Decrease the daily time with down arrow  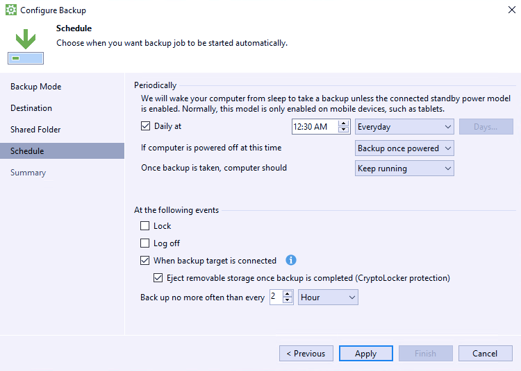(343, 130)
